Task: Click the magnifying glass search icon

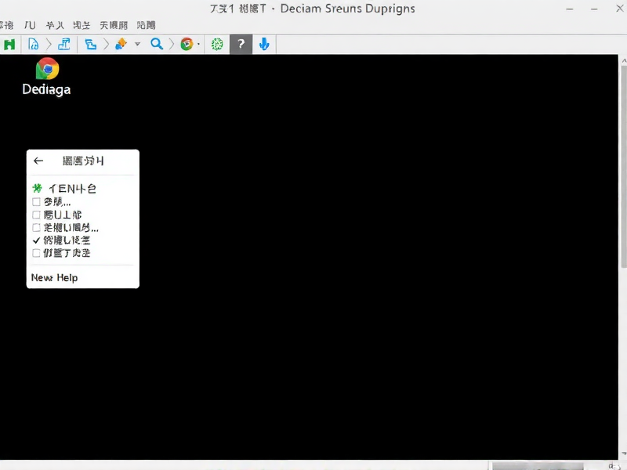Action: pos(157,44)
